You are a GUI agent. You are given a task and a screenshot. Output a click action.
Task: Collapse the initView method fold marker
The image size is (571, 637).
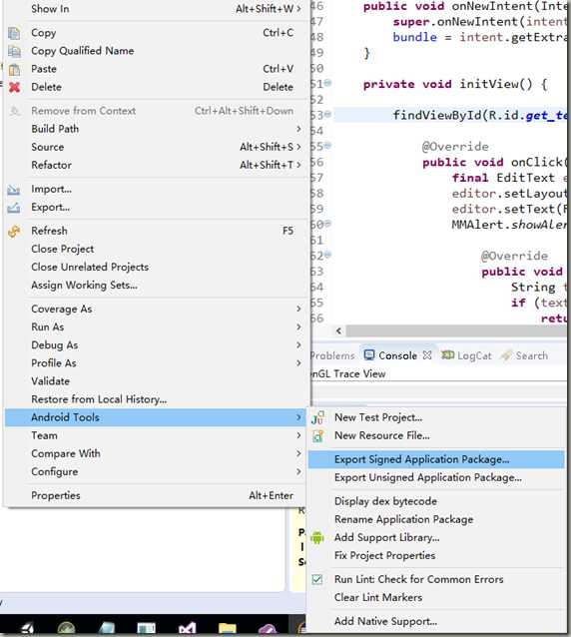(x=327, y=83)
